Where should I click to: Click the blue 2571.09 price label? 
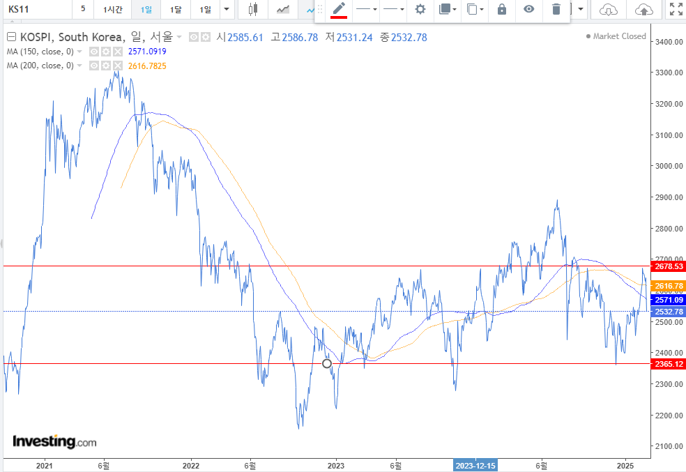click(x=669, y=300)
